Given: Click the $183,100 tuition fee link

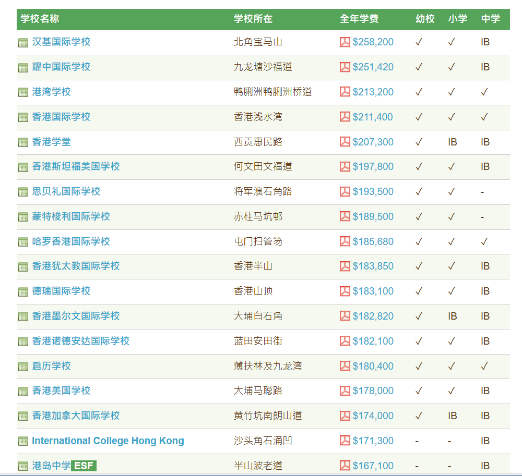Looking at the screenshot, I should (373, 291).
